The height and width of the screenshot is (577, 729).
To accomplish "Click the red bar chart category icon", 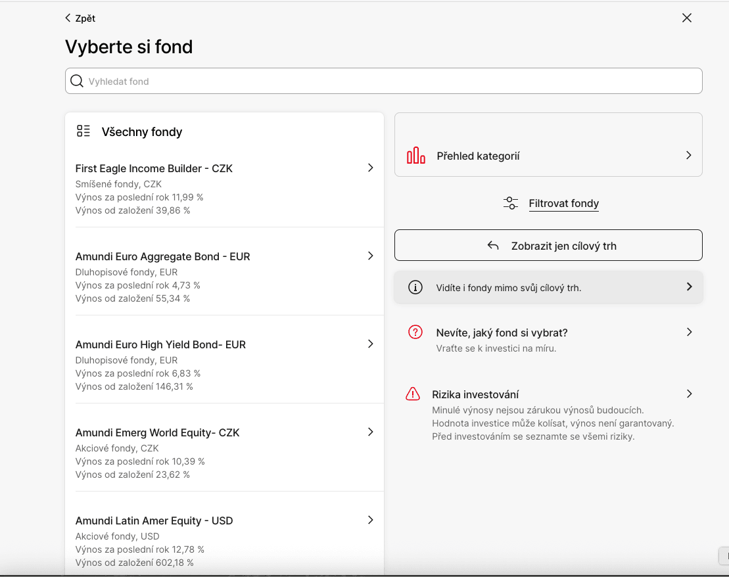I will pos(415,155).
